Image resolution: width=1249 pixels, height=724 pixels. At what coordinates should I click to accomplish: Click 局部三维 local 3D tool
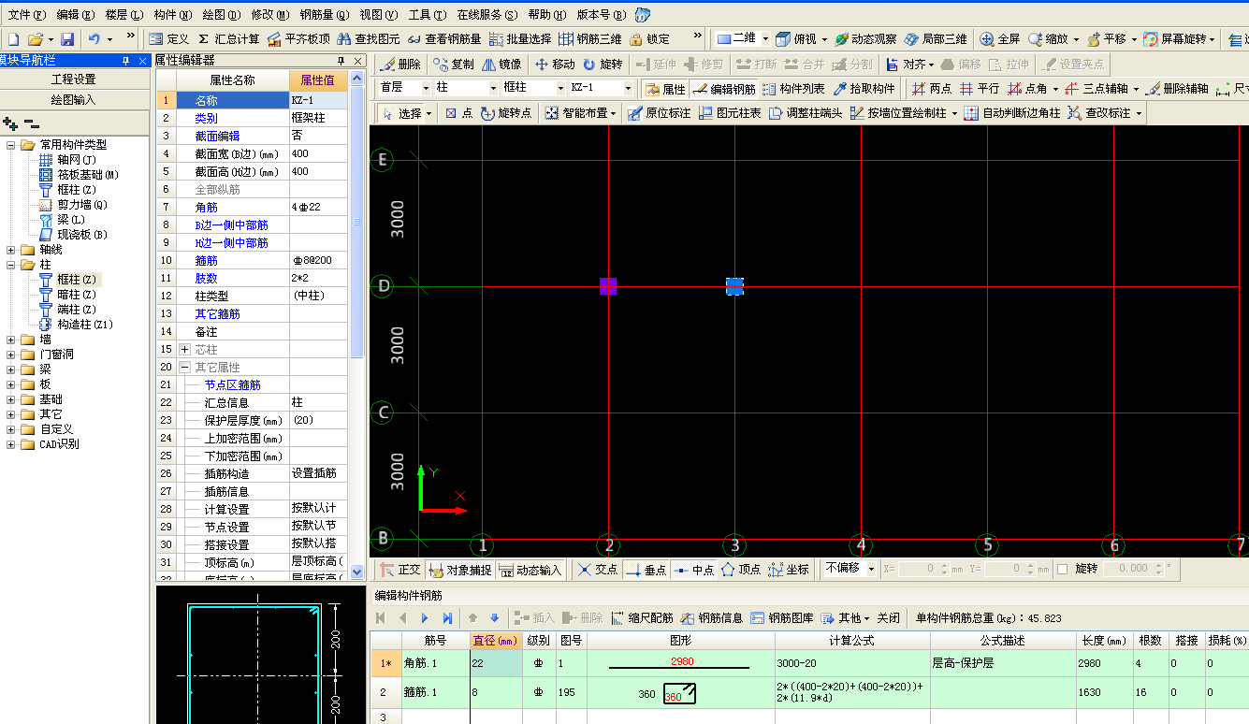936,39
